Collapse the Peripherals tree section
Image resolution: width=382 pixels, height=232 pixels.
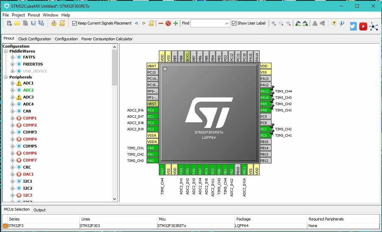(x=6, y=77)
